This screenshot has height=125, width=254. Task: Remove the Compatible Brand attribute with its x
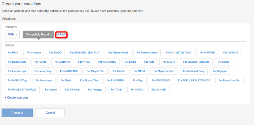tap(51, 35)
